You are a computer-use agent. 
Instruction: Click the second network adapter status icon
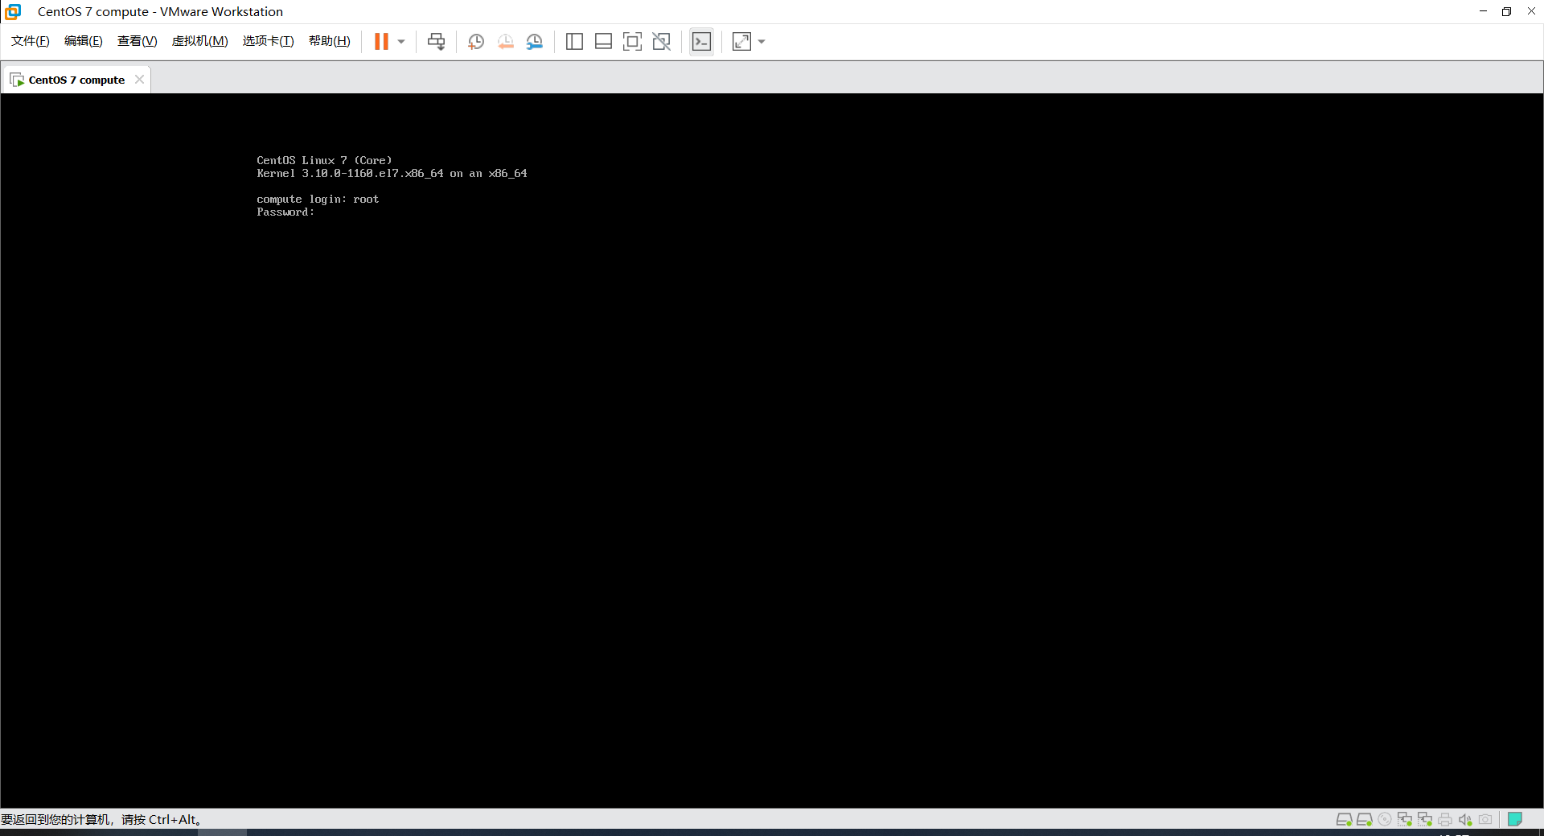point(1425,819)
